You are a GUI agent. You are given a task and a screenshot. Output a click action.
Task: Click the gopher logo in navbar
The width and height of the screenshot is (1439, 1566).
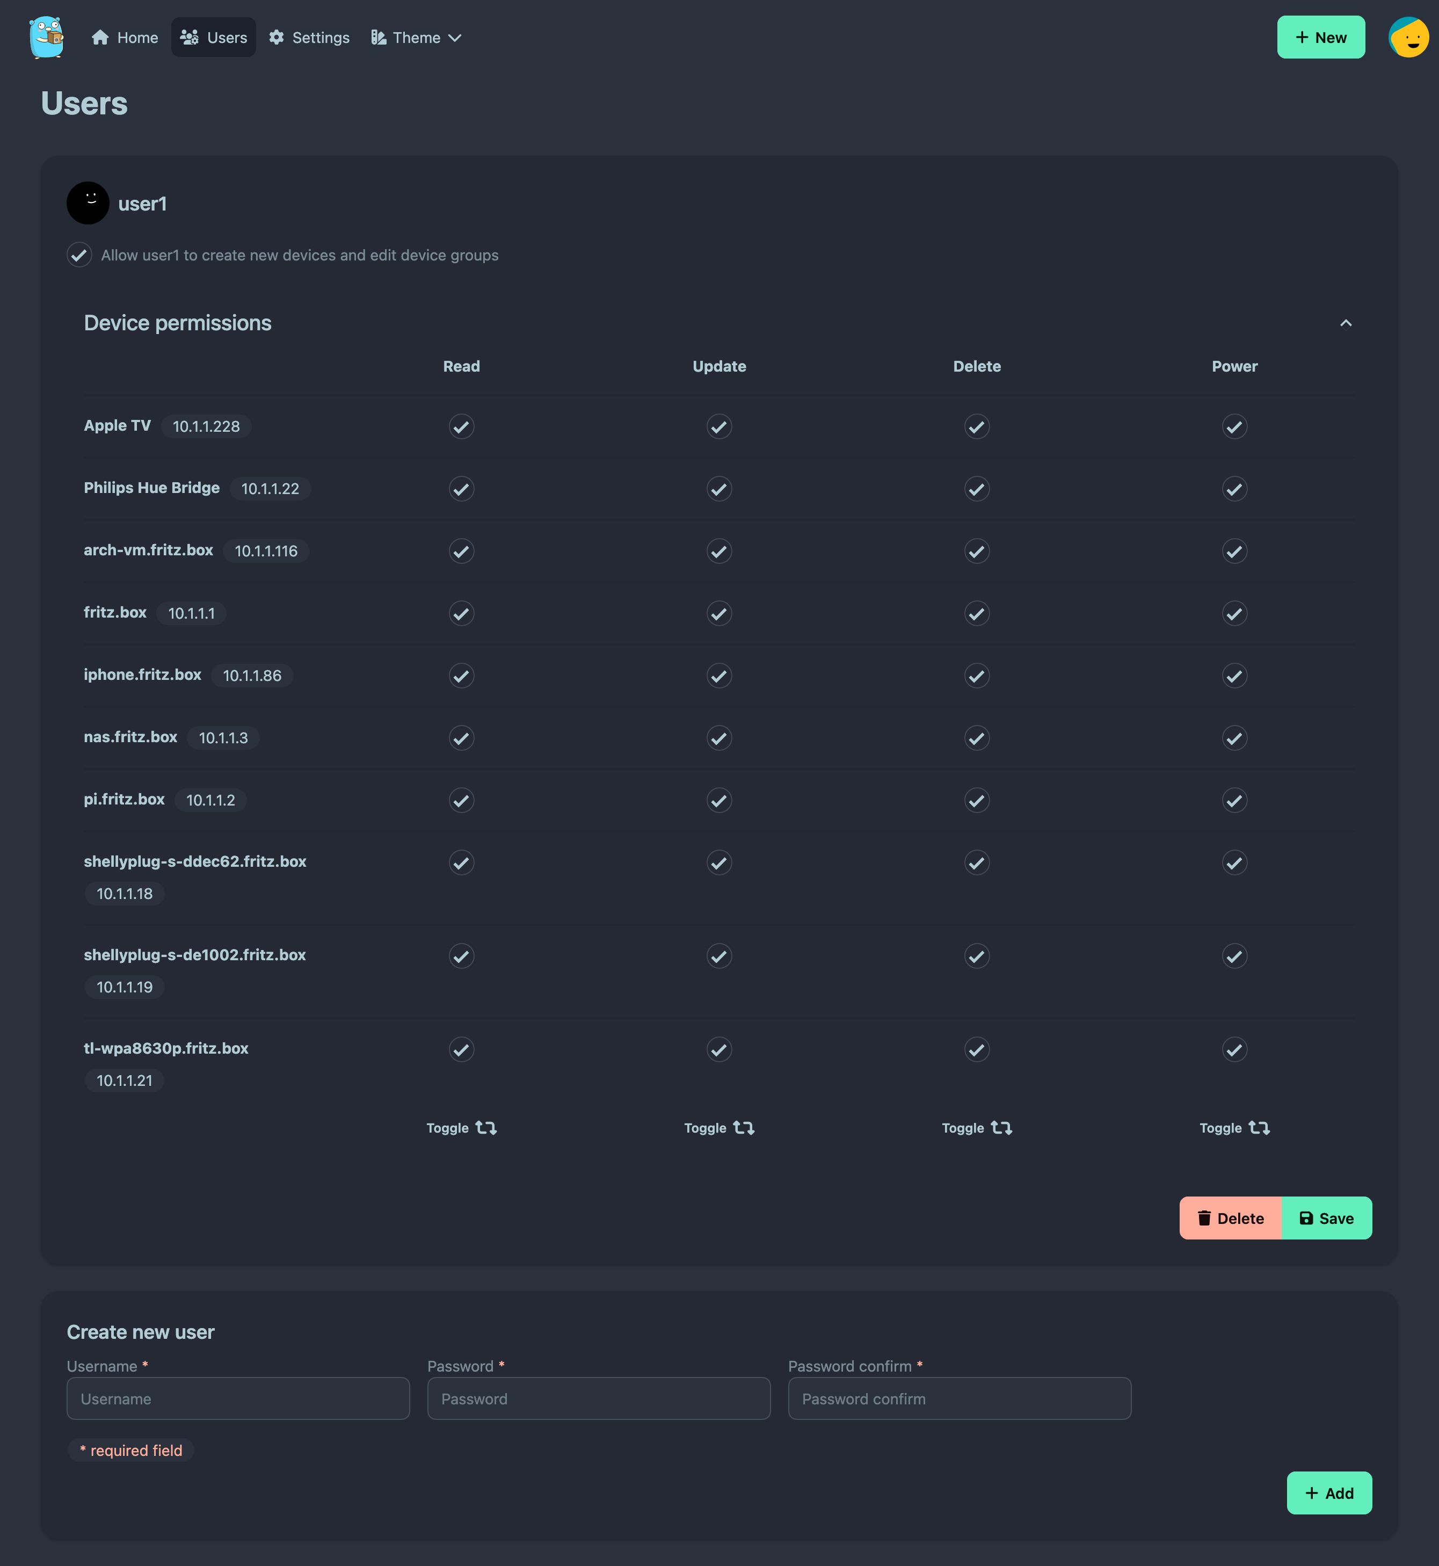pyautogui.click(x=47, y=38)
